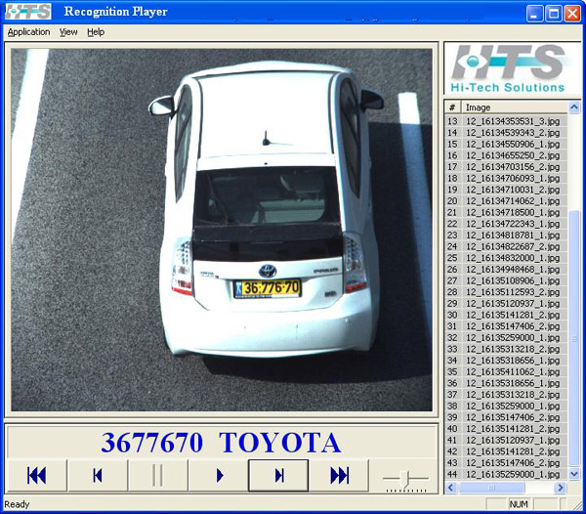Select row 18 12_16134706093_1.jpg
Image resolution: width=586 pixels, height=514 pixels.
coord(506,178)
